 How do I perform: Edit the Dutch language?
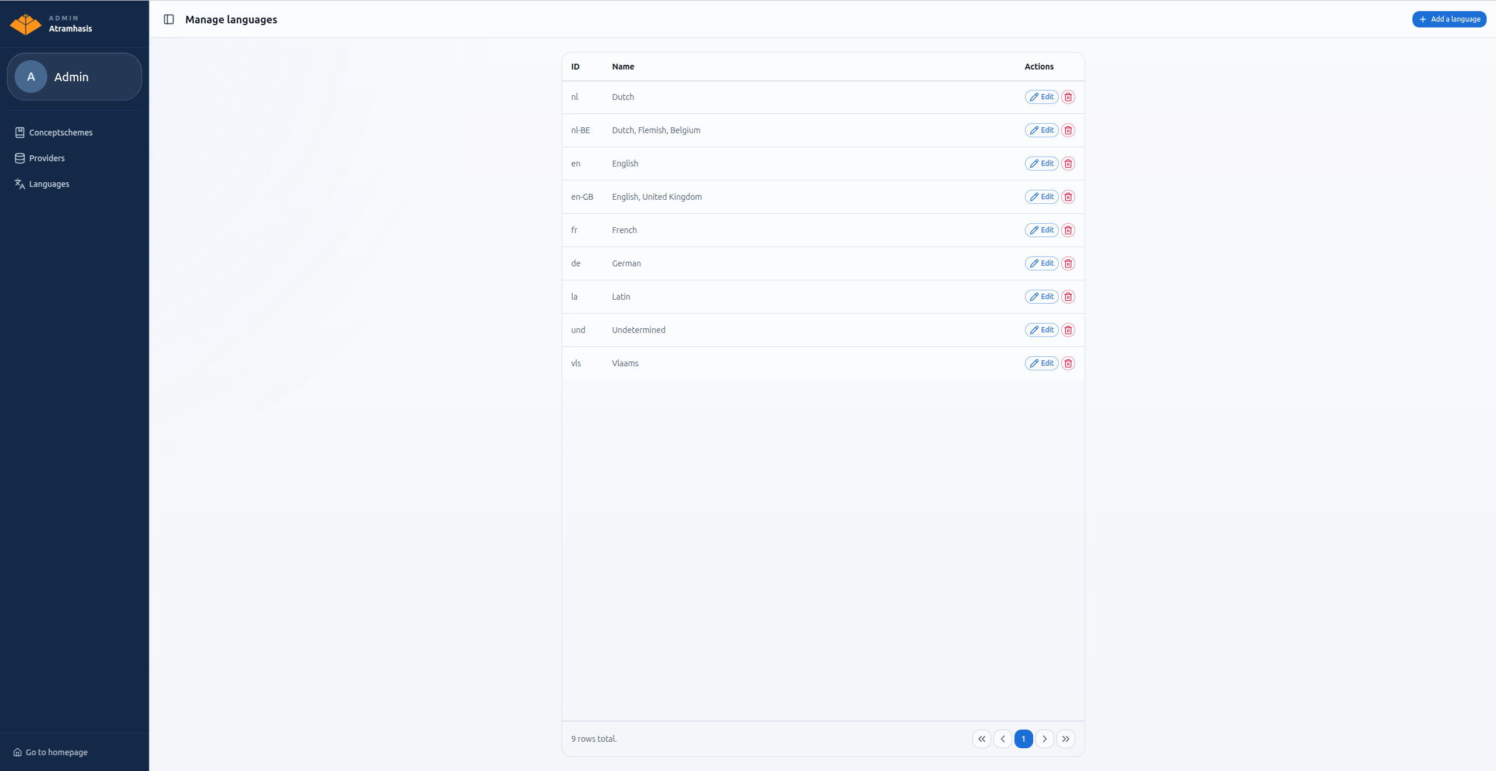(x=1041, y=97)
